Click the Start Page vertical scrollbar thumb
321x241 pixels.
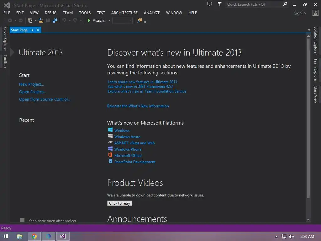click(308, 118)
